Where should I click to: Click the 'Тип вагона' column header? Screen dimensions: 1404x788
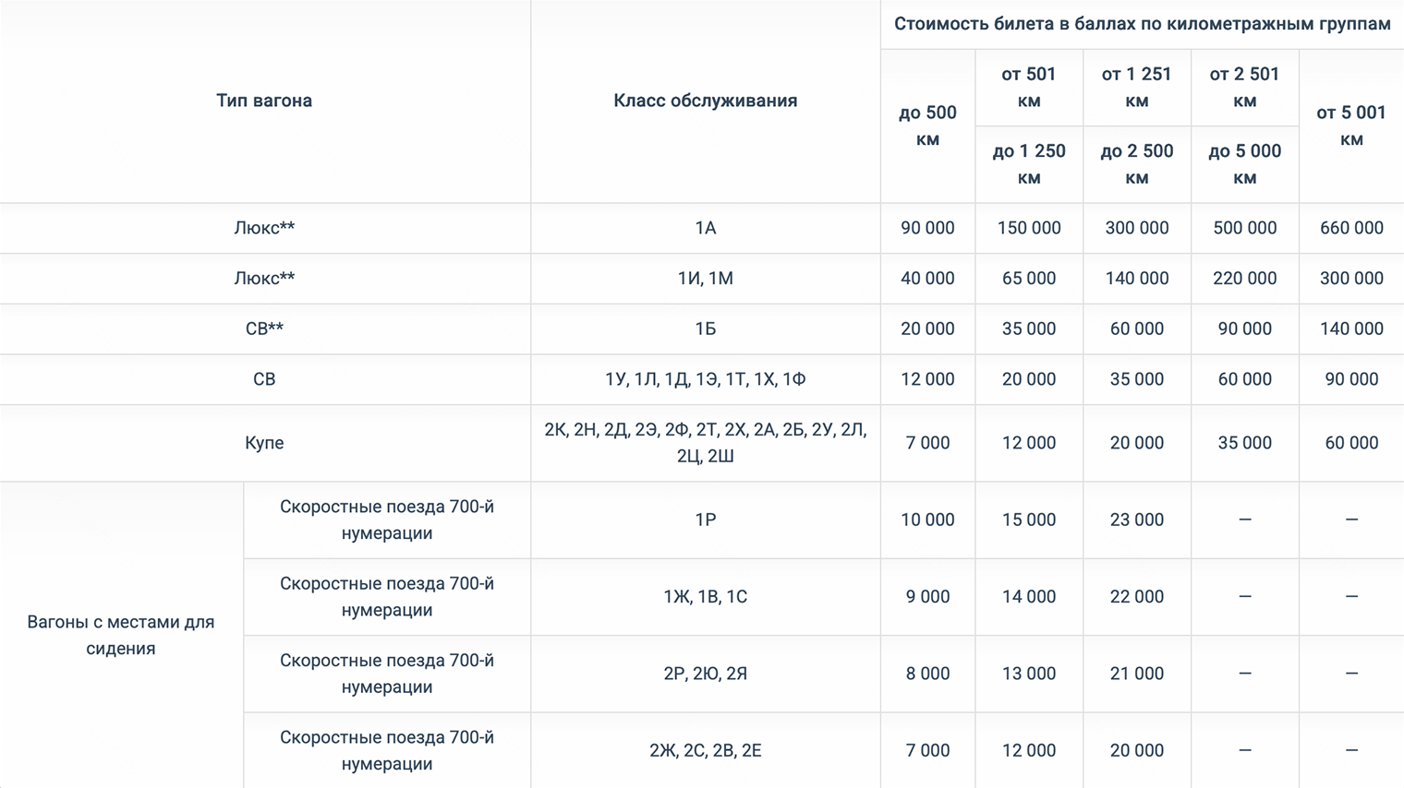[264, 101]
